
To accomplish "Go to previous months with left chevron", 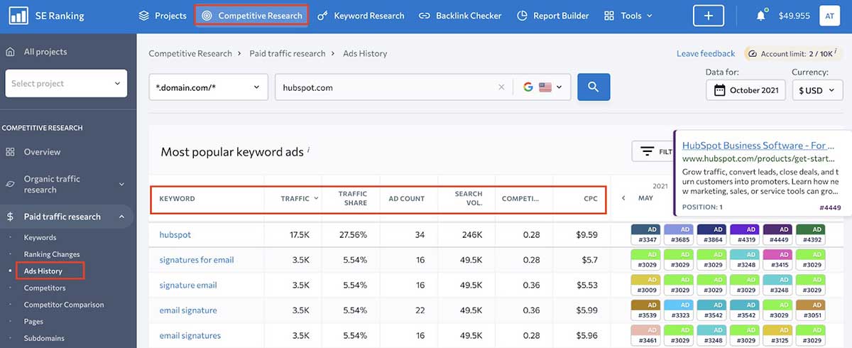I will click(x=623, y=198).
